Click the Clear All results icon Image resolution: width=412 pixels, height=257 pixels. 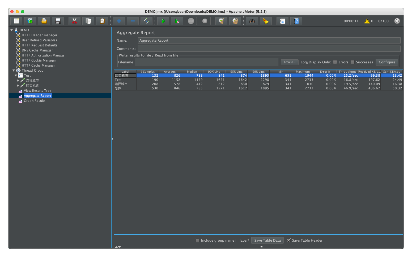[x=235, y=21]
